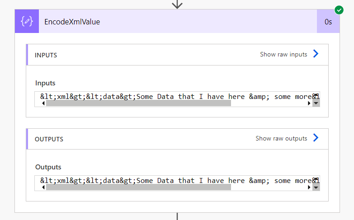The width and height of the screenshot is (354, 220).
Task: Click down scroll arrow in Outputs box
Action: coord(316,187)
